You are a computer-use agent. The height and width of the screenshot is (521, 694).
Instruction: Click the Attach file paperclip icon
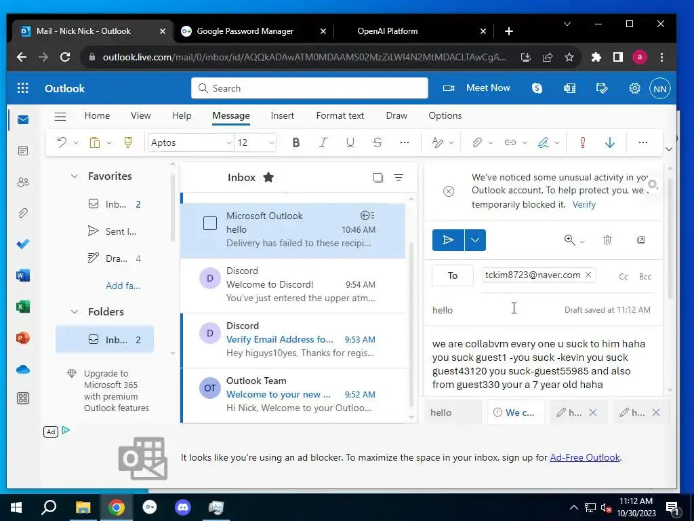pos(476,142)
